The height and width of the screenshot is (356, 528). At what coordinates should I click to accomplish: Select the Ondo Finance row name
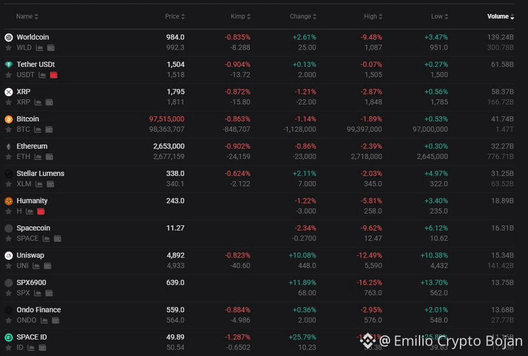(39, 310)
